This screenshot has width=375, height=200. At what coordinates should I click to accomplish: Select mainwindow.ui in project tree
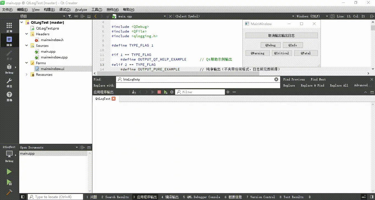tap(53, 69)
